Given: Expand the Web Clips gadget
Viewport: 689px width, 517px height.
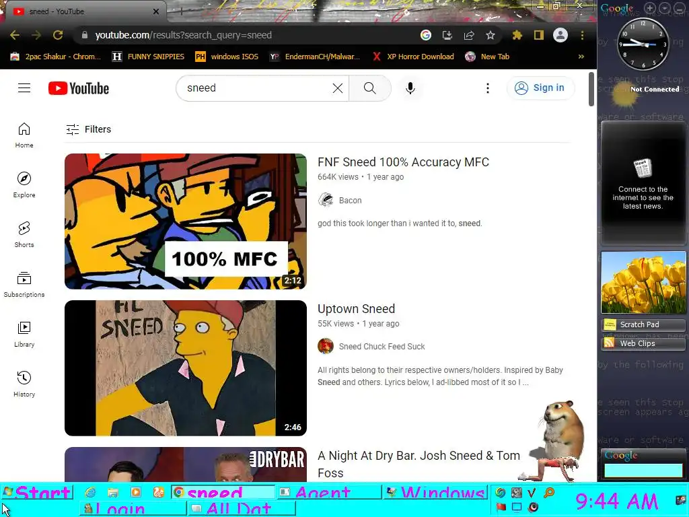Looking at the screenshot, I should pos(643,343).
